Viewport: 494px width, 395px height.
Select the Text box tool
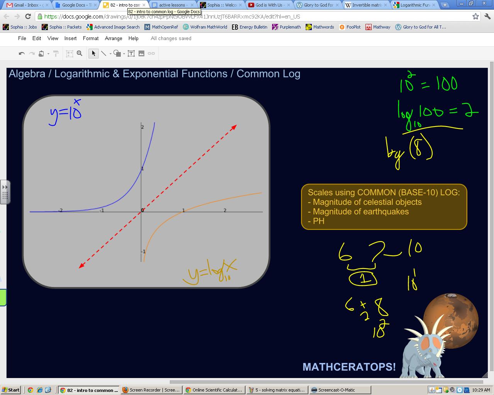pos(131,54)
